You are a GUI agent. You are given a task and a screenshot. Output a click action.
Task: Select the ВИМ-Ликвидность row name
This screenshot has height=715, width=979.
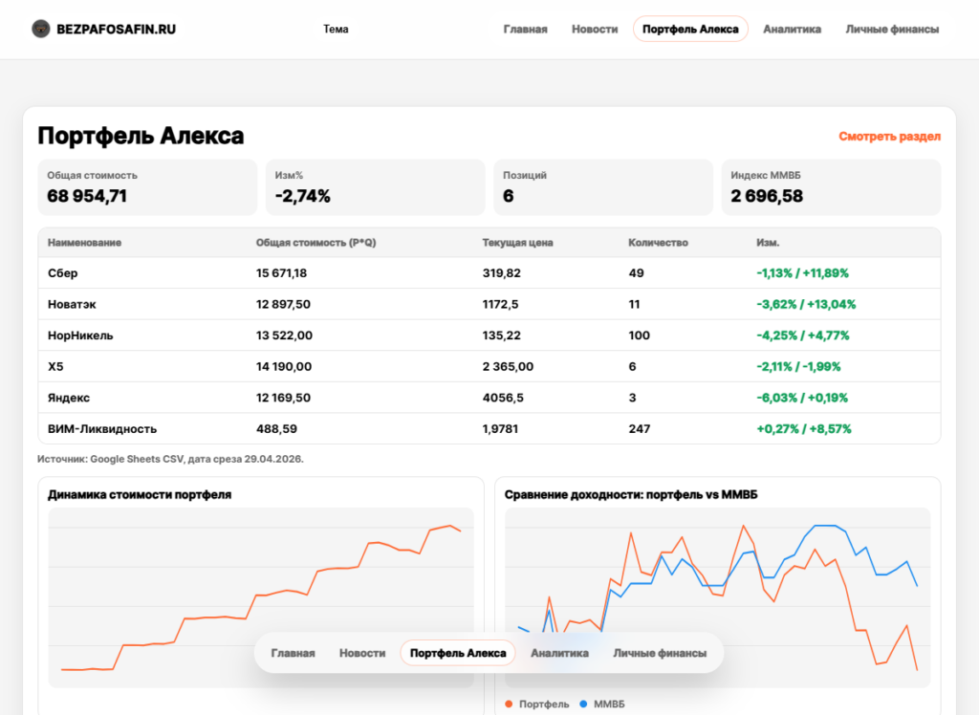[x=102, y=429]
